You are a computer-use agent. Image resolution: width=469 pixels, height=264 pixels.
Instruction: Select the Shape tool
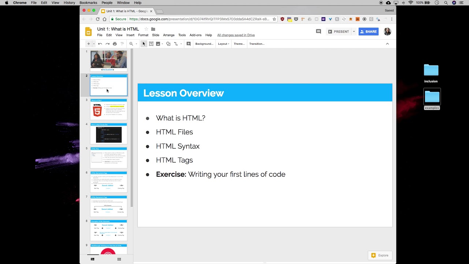[x=168, y=44]
